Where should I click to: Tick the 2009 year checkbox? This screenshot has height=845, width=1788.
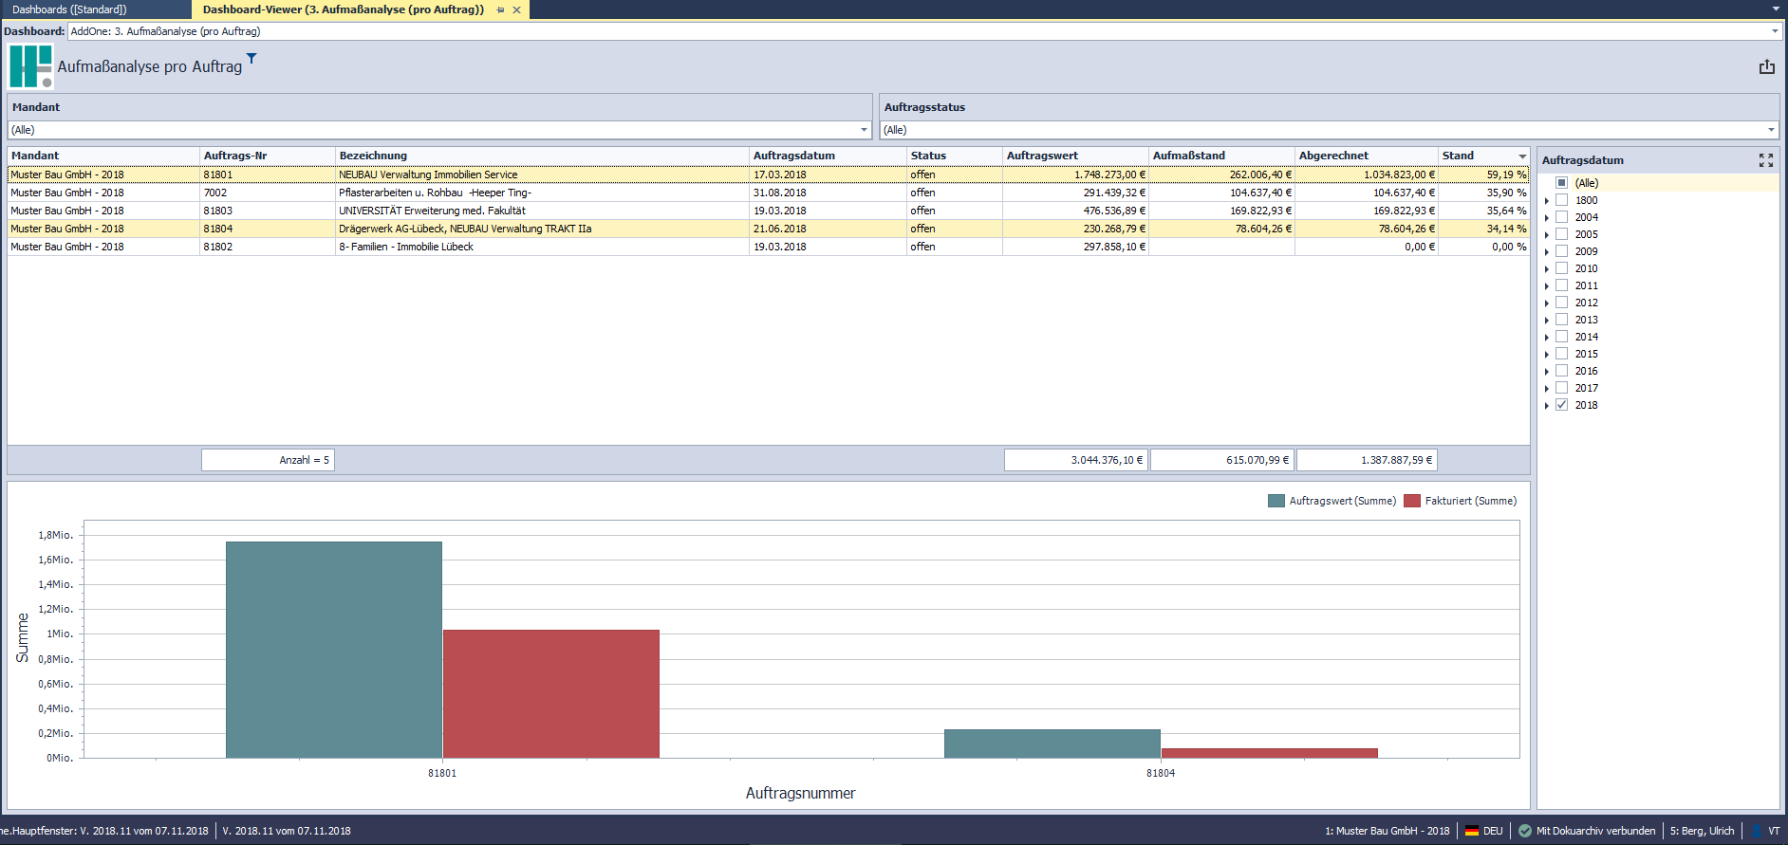[1561, 251]
